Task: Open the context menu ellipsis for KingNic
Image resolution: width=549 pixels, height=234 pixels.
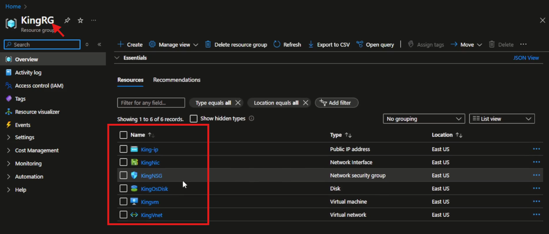Action: click(x=536, y=162)
